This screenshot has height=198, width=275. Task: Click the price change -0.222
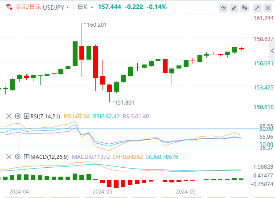tap(134, 7)
